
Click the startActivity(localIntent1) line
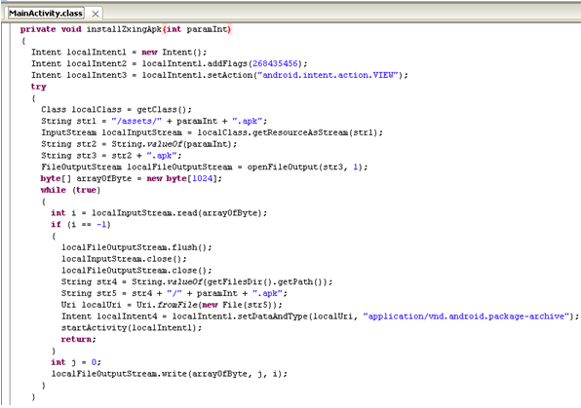[132, 327]
